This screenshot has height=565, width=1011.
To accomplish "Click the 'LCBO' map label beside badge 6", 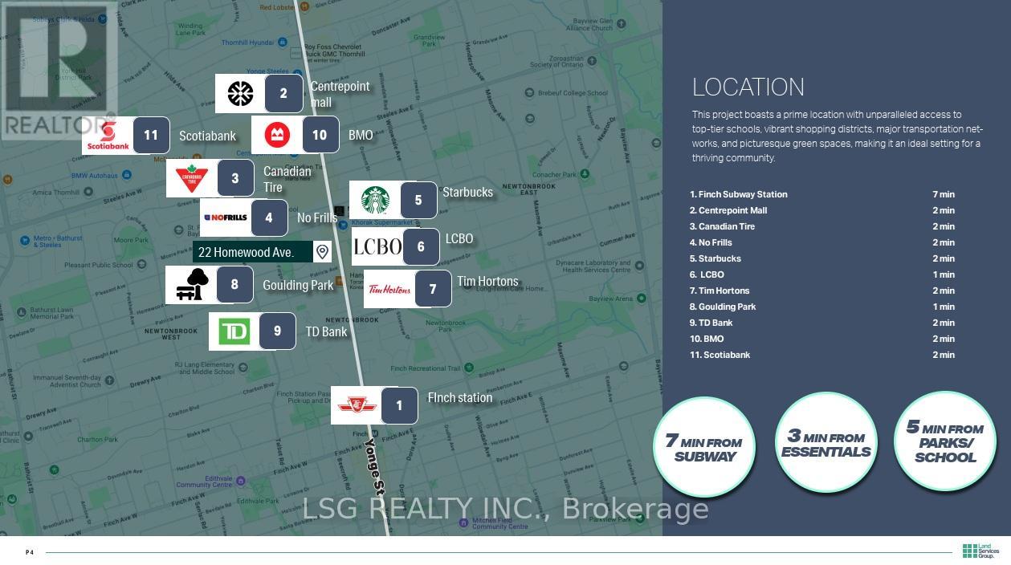I will pyautogui.click(x=459, y=238).
